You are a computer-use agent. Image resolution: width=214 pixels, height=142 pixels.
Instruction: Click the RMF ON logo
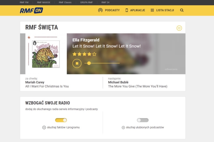(31, 11)
